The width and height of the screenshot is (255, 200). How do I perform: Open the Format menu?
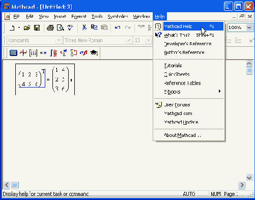[79, 17]
